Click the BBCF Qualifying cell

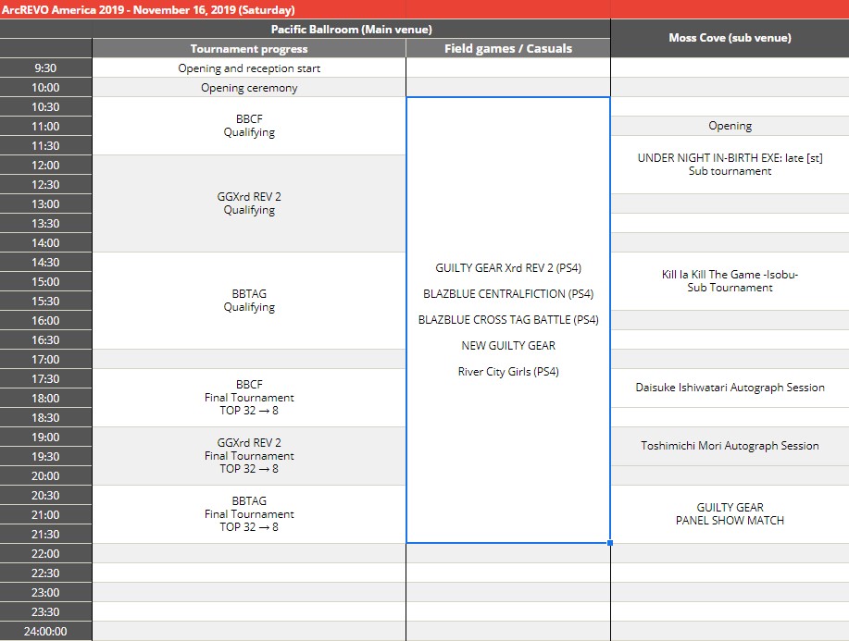(x=249, y=126)
